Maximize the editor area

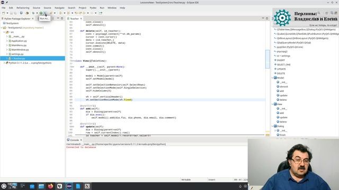pos(267,18)
